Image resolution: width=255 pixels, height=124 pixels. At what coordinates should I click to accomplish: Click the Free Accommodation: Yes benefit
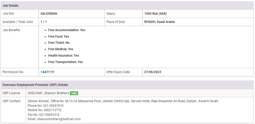click(x=66, y=30)
